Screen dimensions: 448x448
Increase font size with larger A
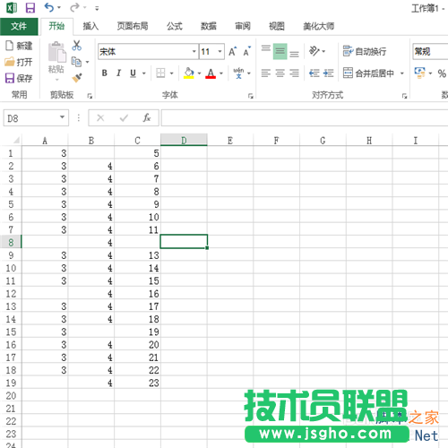pyautogui.click(x=233, y=51)
